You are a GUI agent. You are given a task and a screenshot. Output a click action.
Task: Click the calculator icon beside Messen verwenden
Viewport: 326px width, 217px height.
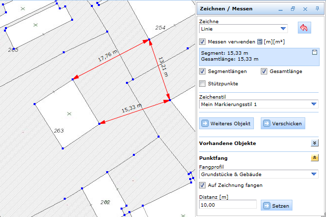(x=260, y=42)
